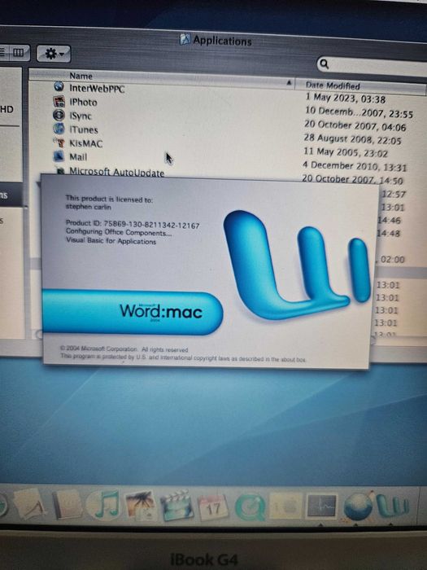Viewport: 427px width, 570px height.
Task: Select the iSync app icon
Action: point(59,115)
